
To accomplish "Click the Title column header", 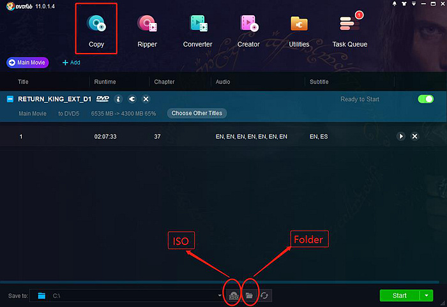I will click(x=23, y=82).
